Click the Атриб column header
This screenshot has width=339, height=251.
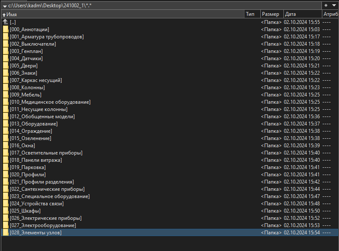pos(330,14)
